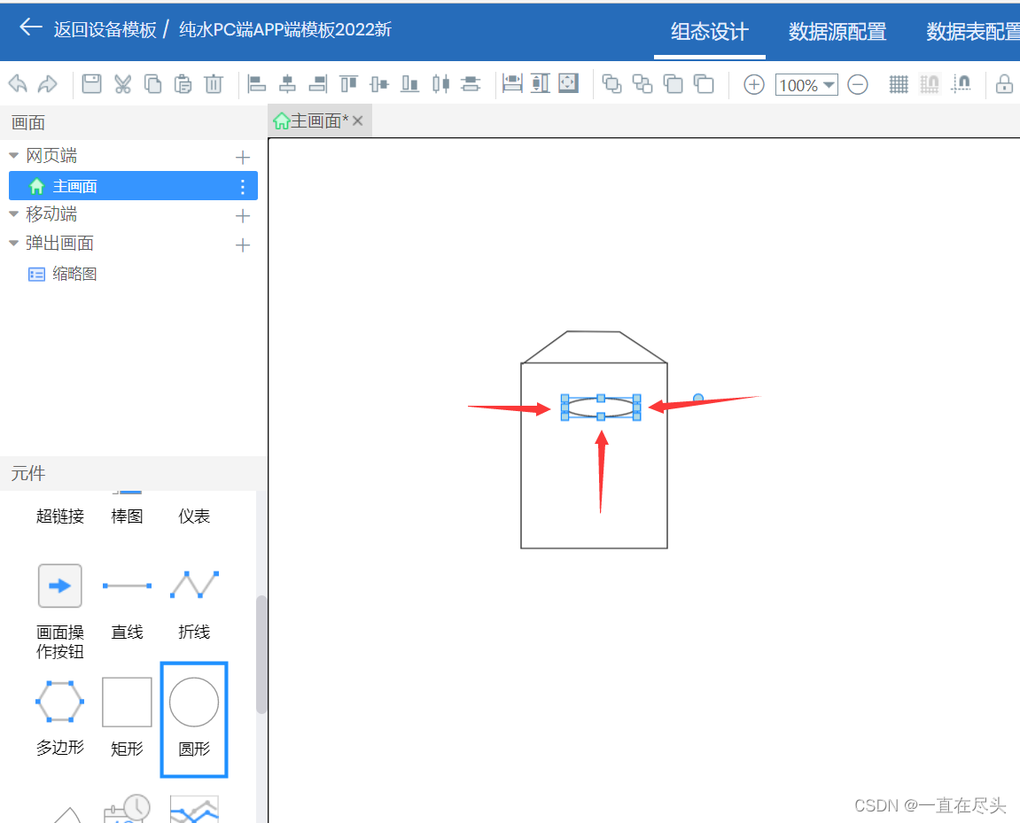Toggle the canvas lock icon
This screenshot has width=1020, height=823.
pyautogui.click(x=1004, y=84)
